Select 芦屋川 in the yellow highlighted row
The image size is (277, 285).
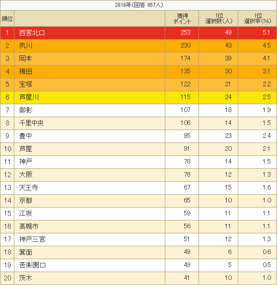(x=29, y=97)
